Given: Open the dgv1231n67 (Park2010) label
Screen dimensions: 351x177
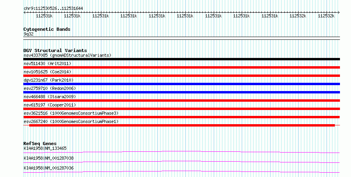Looking at the screenshot, I should [49, 80].
